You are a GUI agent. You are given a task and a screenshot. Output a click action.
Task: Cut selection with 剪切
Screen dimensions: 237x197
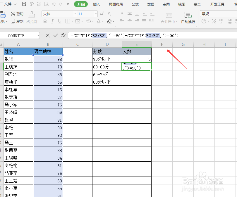tap(17, 14)
